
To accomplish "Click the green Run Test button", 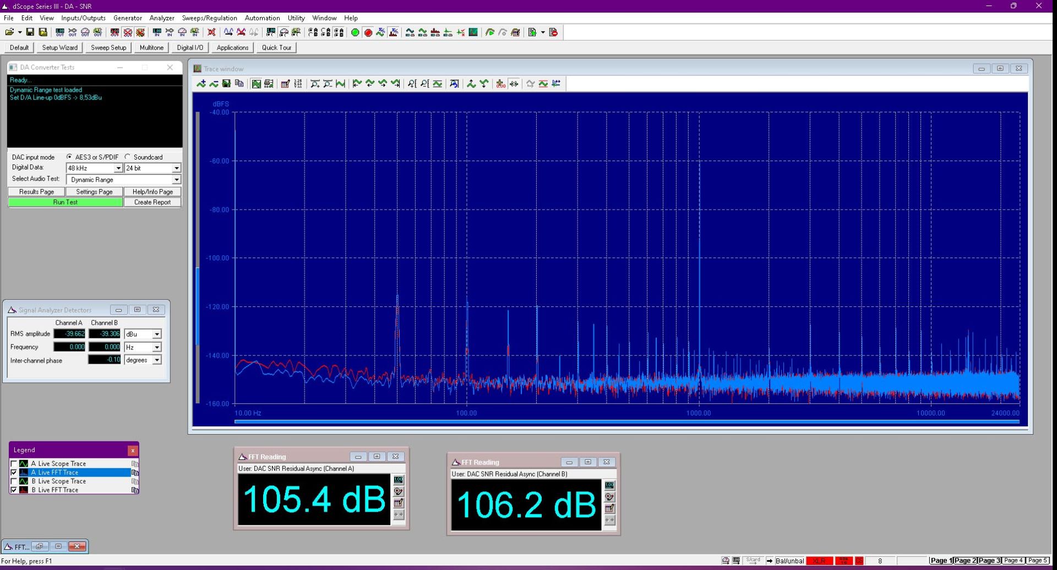I will (65, 202).
